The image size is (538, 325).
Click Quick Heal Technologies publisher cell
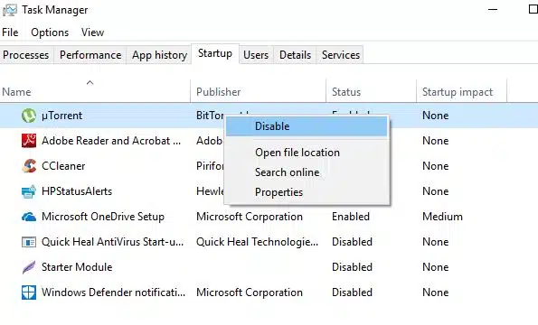click(258, 242)
